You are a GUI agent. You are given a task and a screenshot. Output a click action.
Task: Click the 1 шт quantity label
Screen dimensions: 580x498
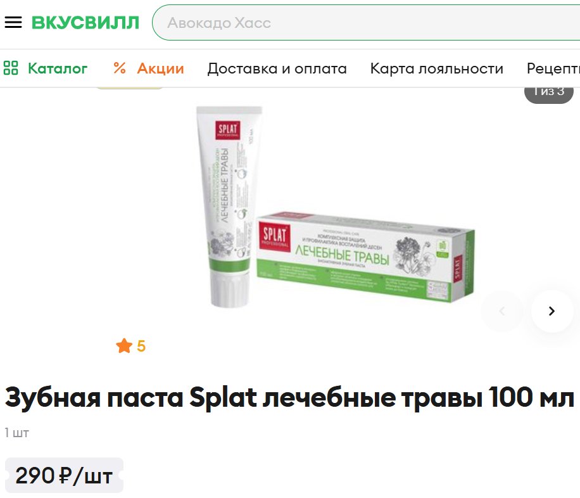(16, 433)
